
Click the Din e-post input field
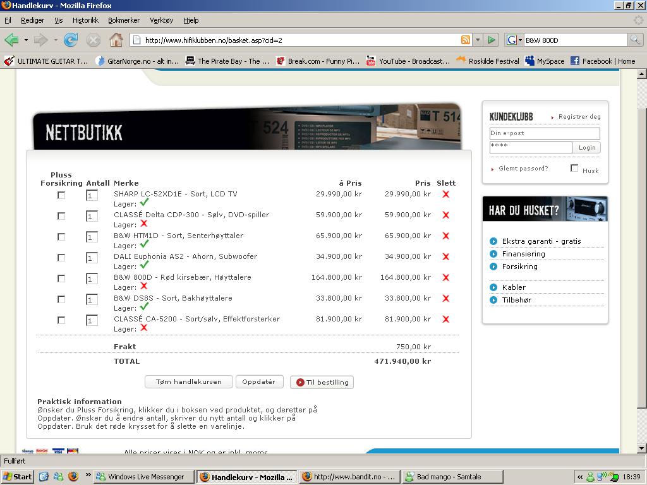(545, 133)
